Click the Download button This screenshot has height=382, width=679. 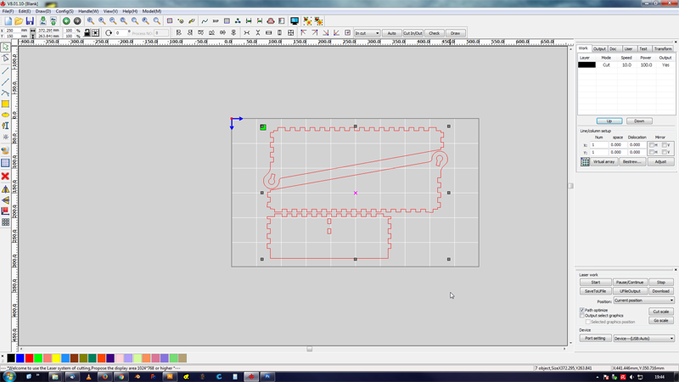(661, 291)
